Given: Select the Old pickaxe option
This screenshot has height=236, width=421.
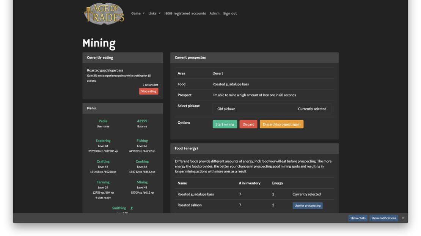Looking at the screenshot, I should [272, 109].
